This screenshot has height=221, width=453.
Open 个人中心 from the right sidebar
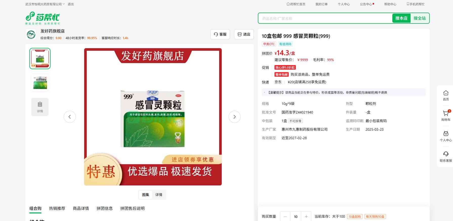click(x=446, y=134)
